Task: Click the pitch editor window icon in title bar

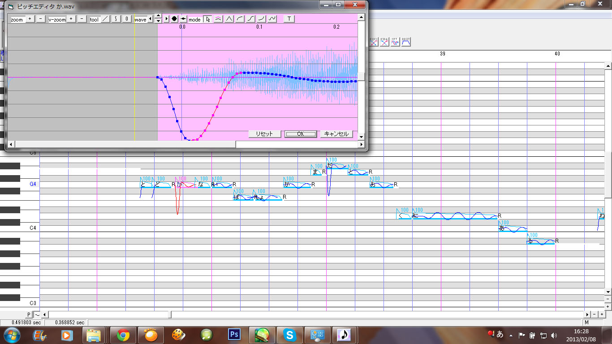Action: [x=11, y=7]
